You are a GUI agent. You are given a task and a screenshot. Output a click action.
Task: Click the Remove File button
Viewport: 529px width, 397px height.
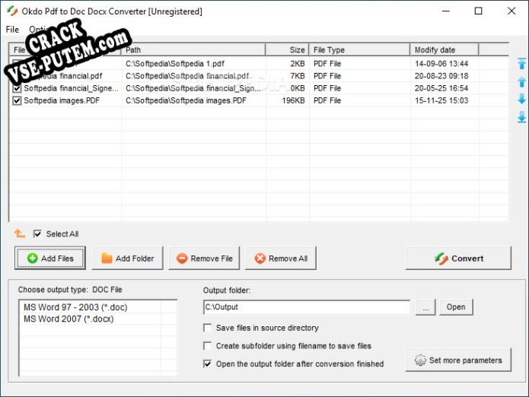coord(204,258)
